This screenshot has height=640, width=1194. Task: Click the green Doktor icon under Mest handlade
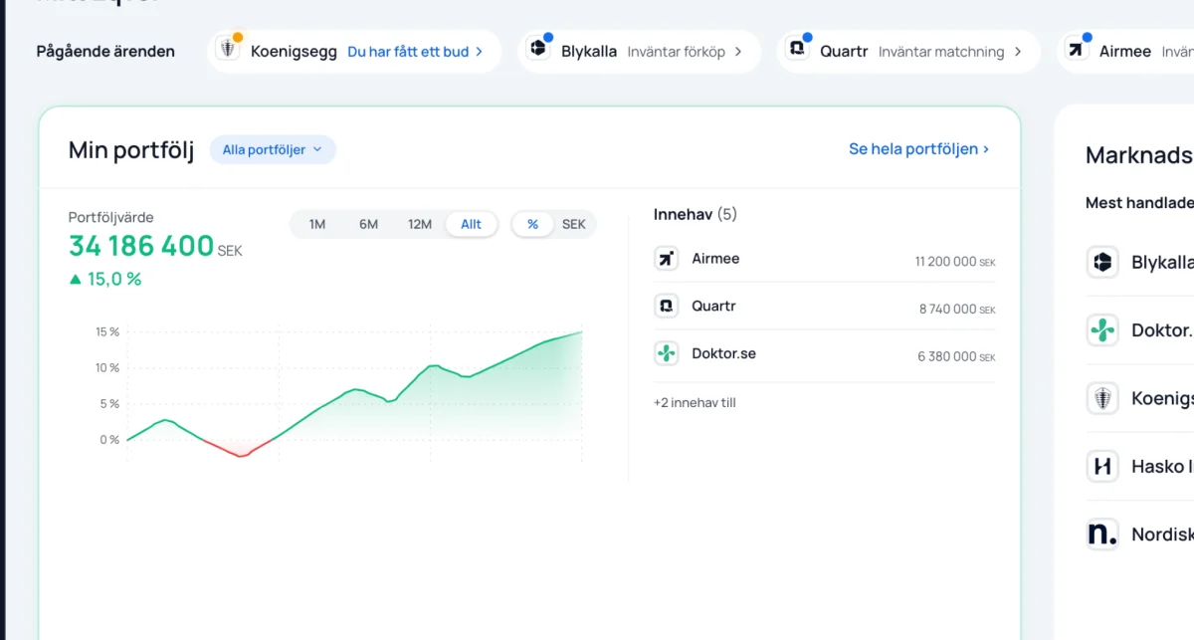(1102, 330)
